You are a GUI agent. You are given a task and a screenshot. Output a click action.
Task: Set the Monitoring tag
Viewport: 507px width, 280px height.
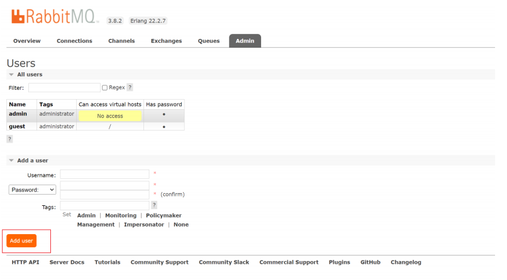pos(121,215)
